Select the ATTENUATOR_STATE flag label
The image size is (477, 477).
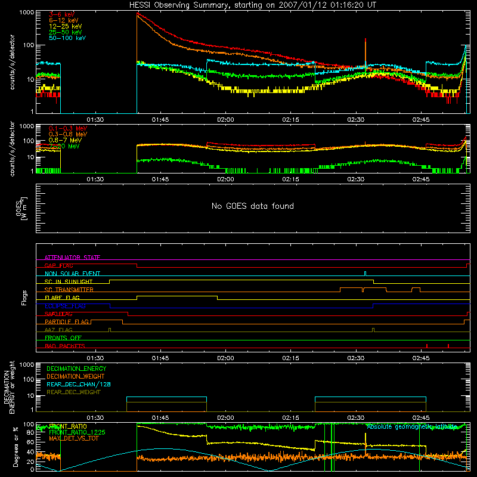pos(72,258)
